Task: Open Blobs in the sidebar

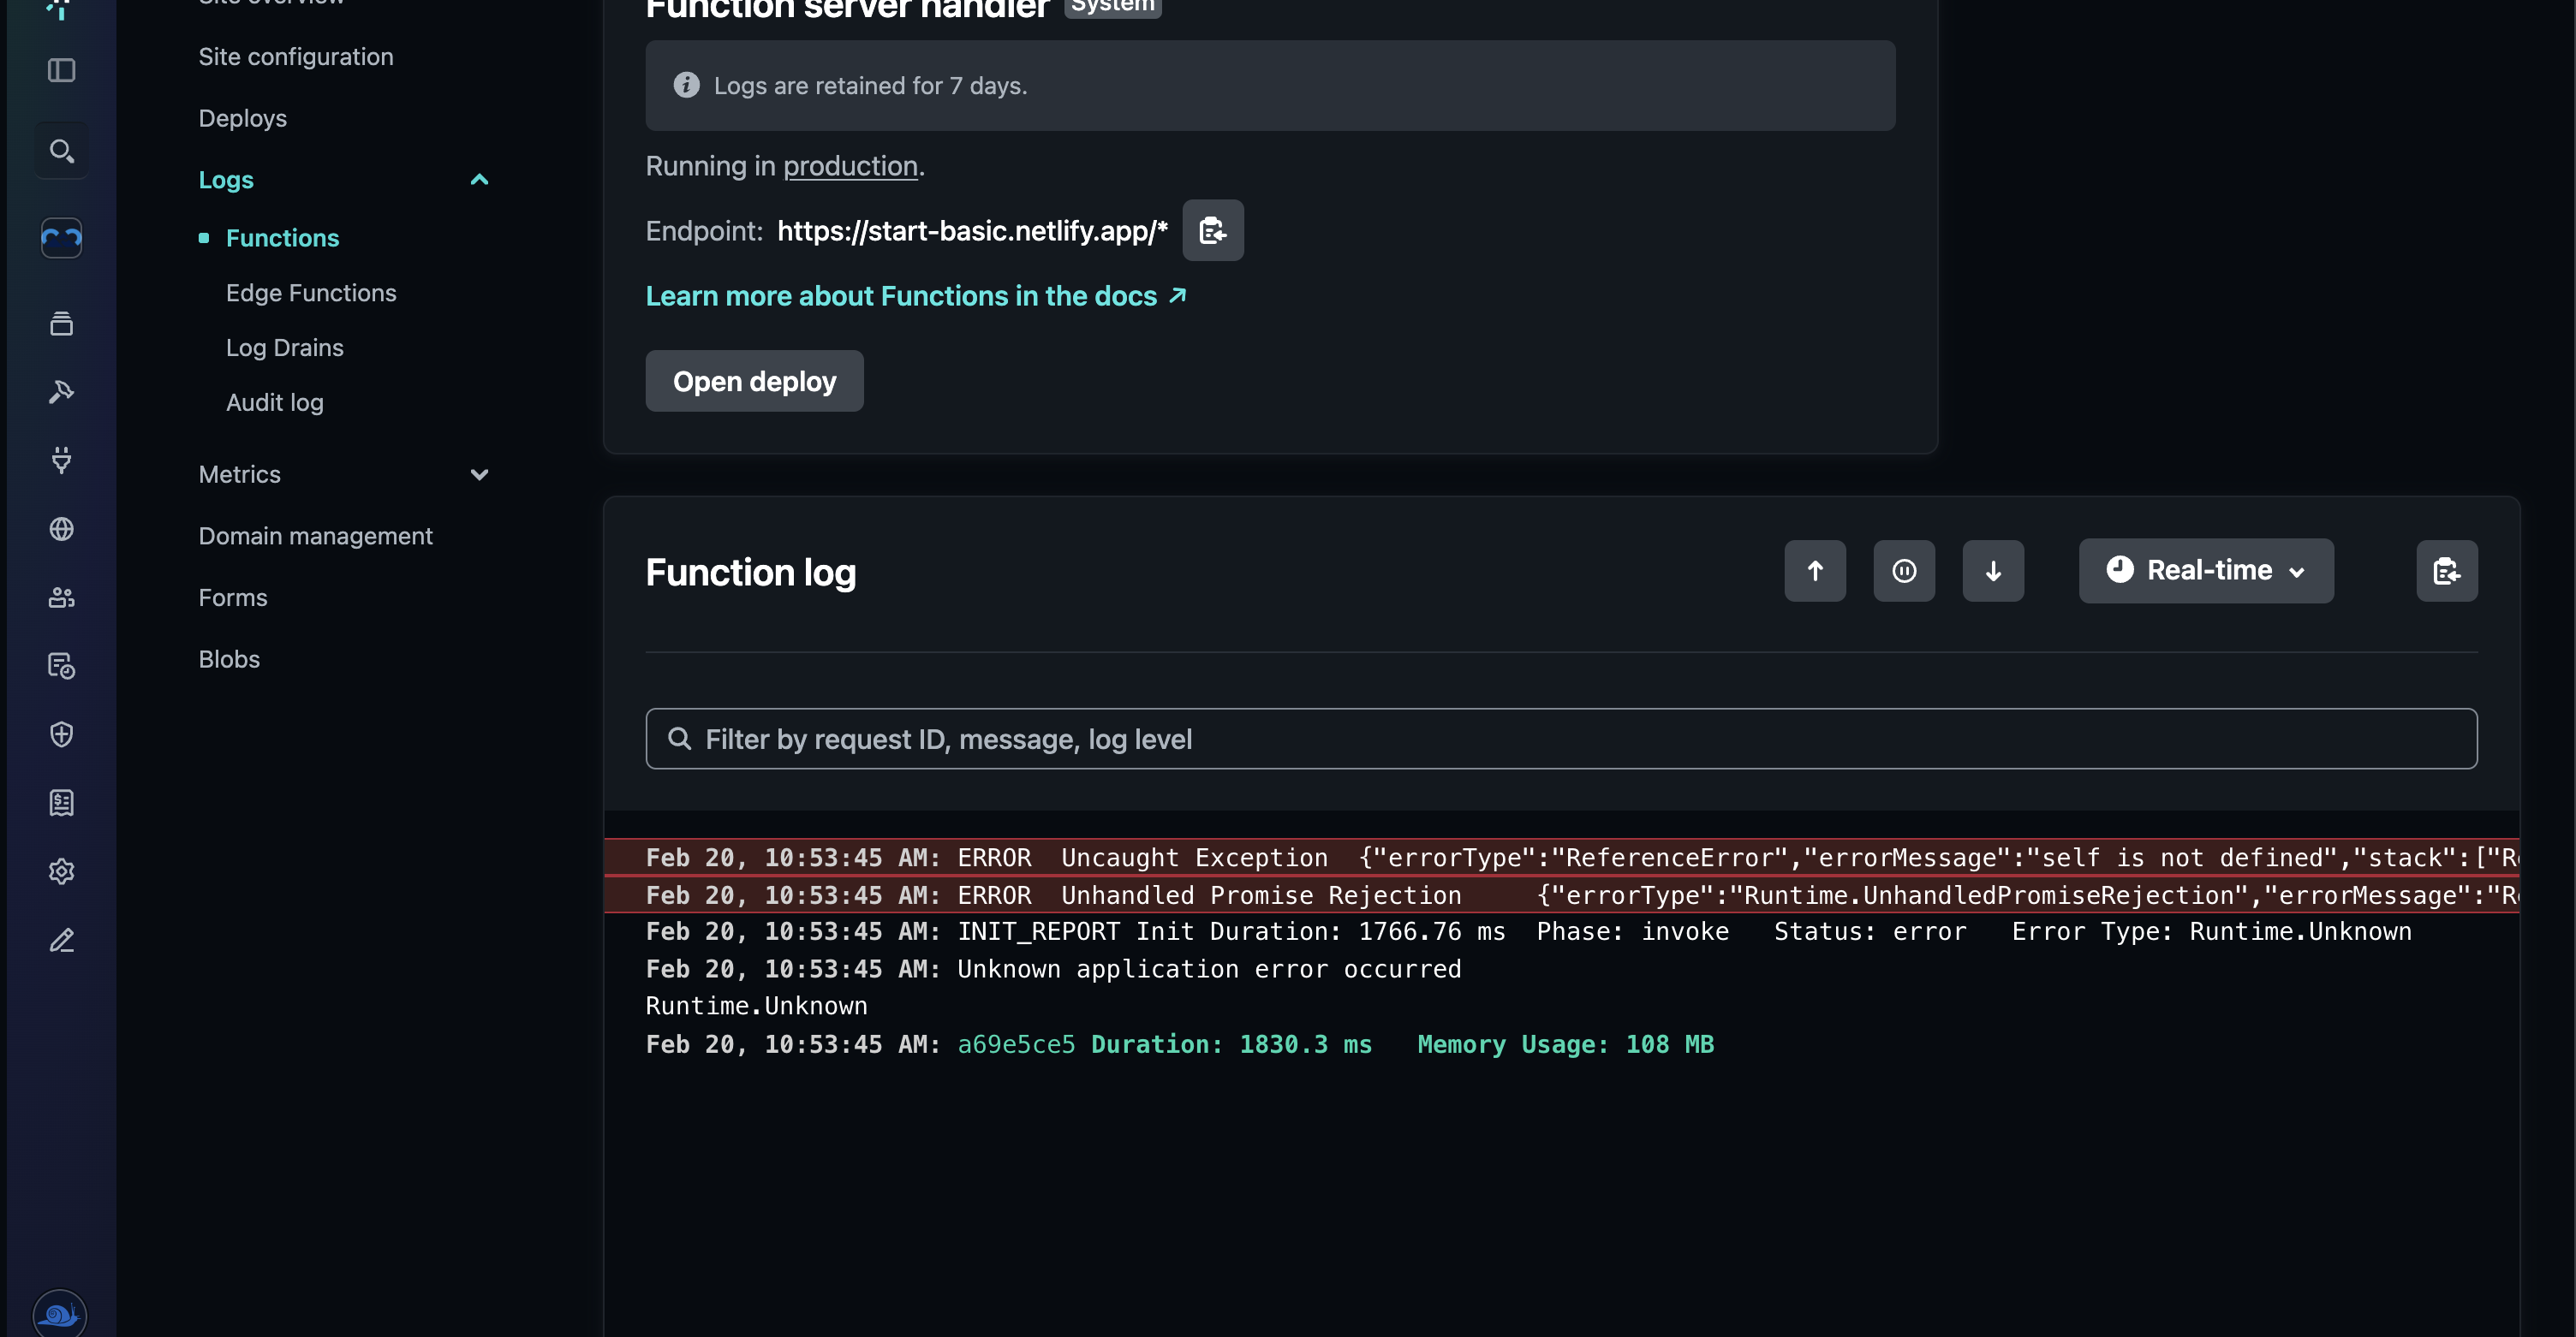Action: click(229, 659)
